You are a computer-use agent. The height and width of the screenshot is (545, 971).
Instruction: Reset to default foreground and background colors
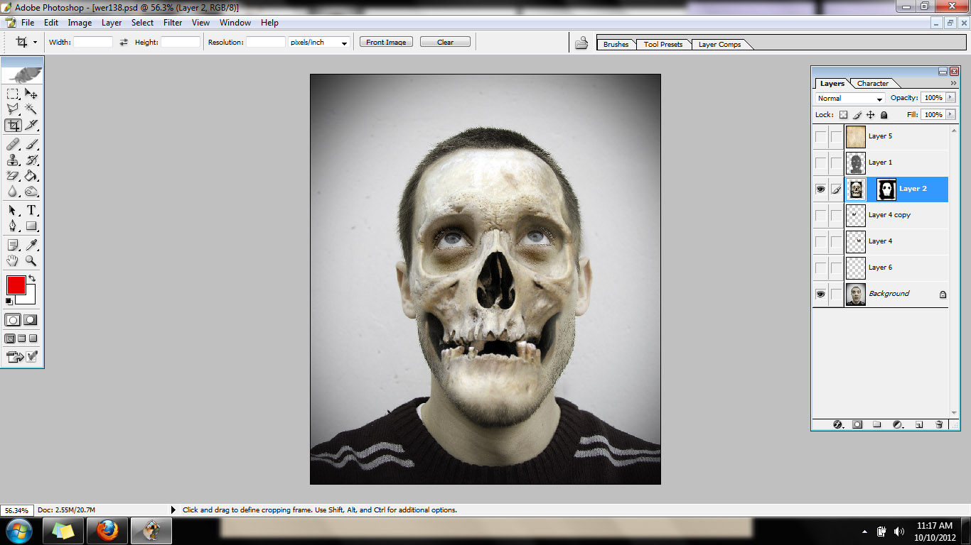coord(9,301)
